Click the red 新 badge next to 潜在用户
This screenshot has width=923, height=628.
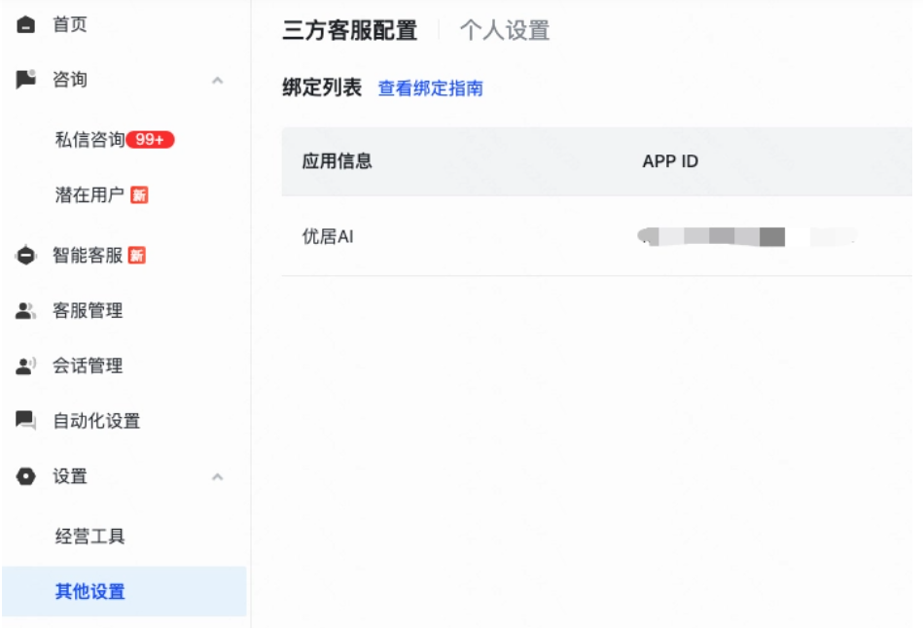tap(139, 194)
